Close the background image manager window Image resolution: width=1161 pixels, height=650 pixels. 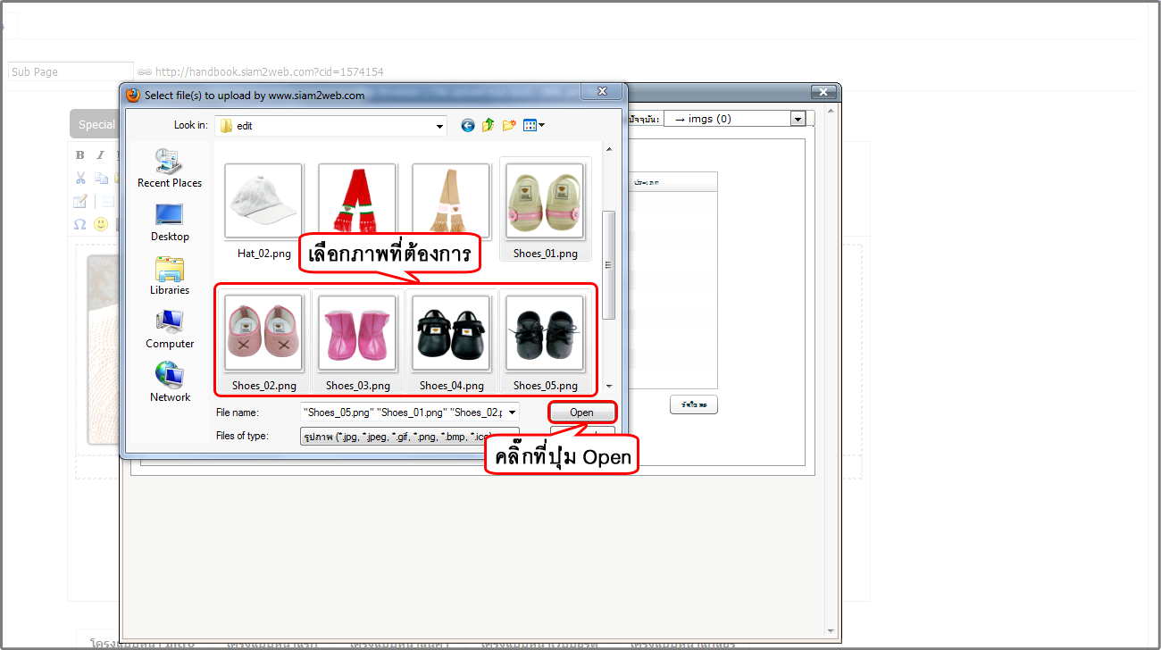click(x=824, y=92)
